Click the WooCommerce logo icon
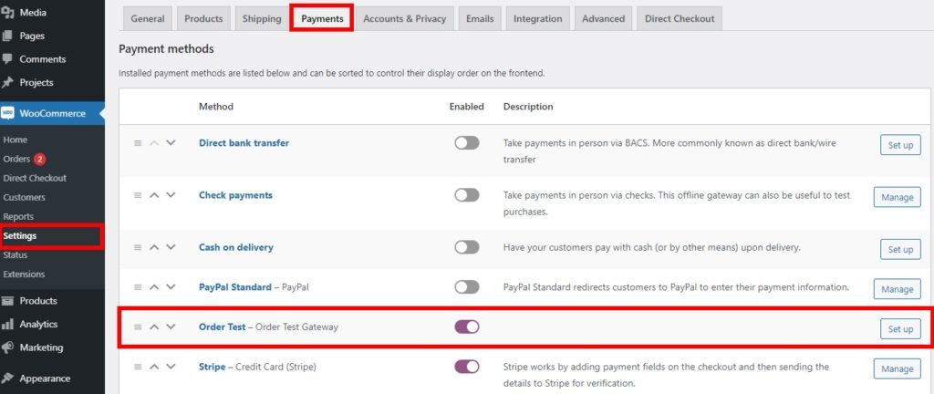 click(7, 113)
